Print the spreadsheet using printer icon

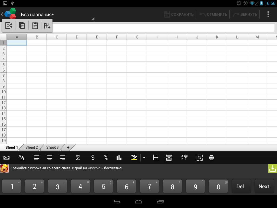pyautogui.click(x=212, y=158)
